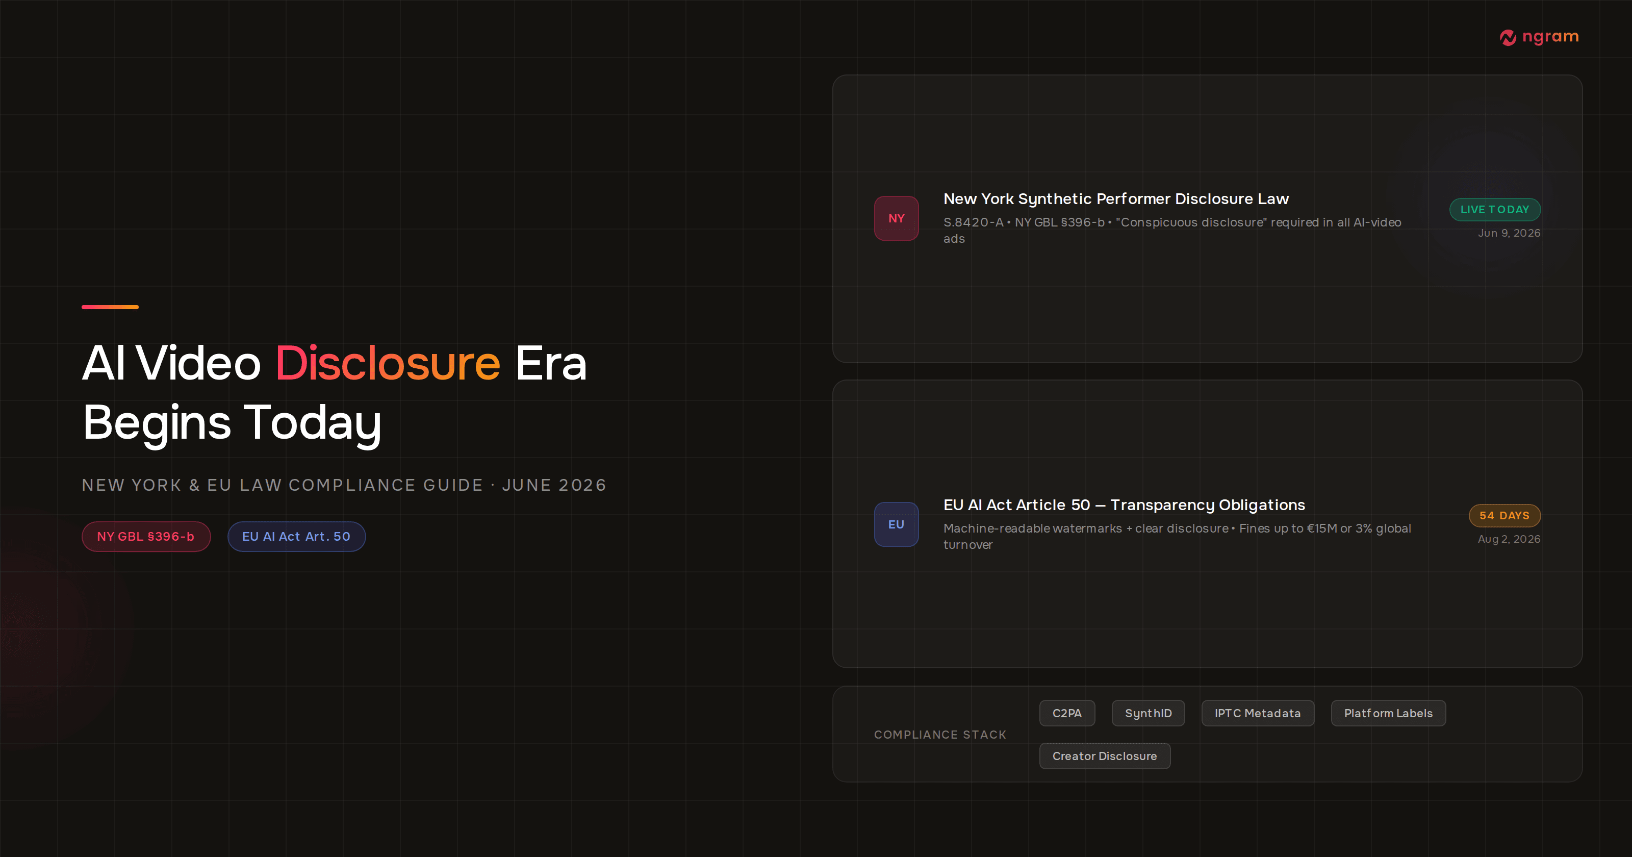The height and width of the screenshot is (857, 1632).
Task: Select the SynthID compliance tag
Action: [1148, 713]
